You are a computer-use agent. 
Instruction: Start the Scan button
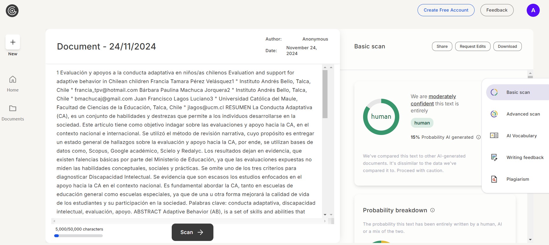tap(193, 232)
